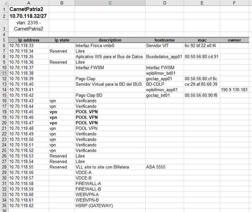This screenshot has width=252, height=212.
Task: Select Reserved state for 10.70.118.34
Action: [62, 51]
